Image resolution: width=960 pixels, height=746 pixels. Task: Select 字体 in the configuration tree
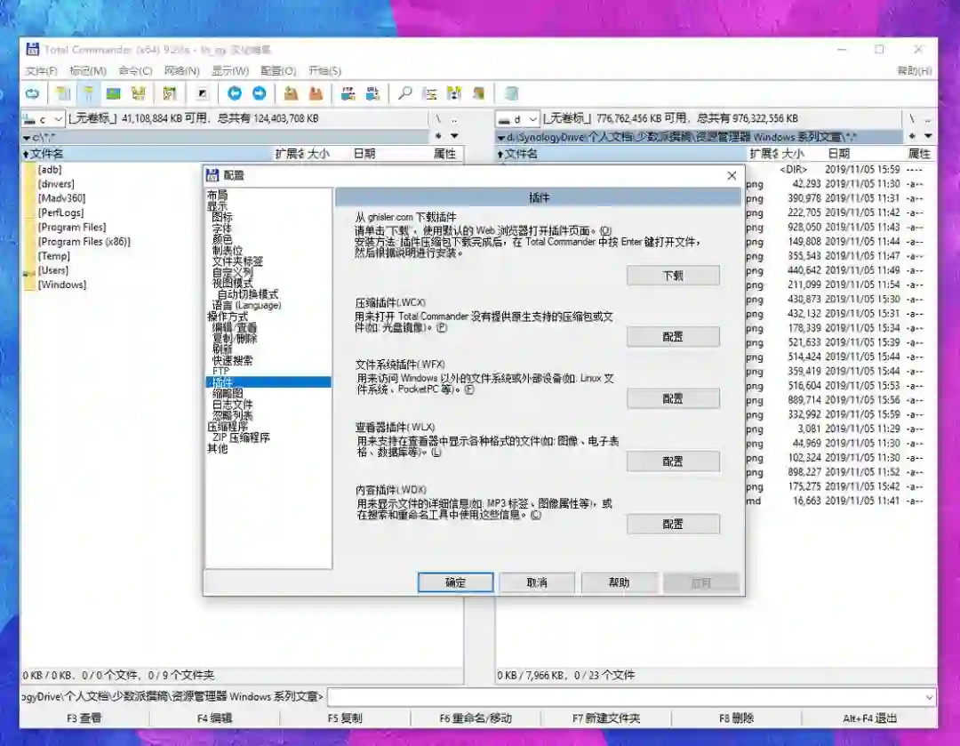(x=221, y=228)
